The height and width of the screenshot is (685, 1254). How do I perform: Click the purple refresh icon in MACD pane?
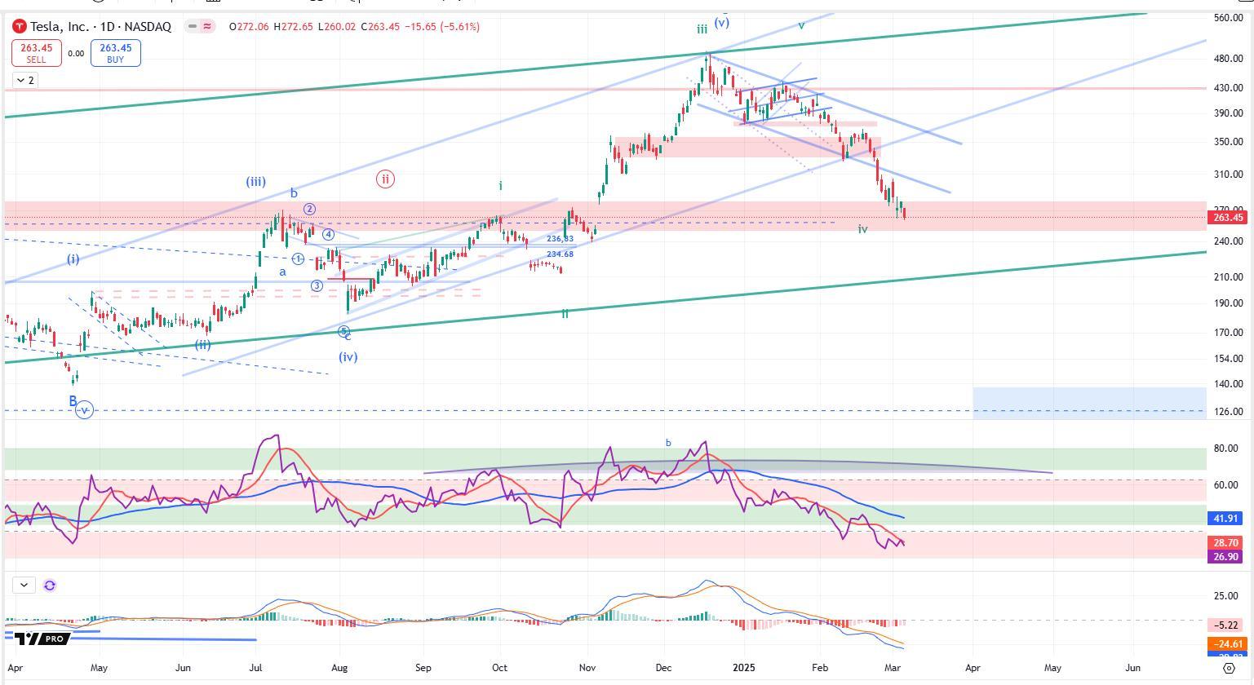50,585
